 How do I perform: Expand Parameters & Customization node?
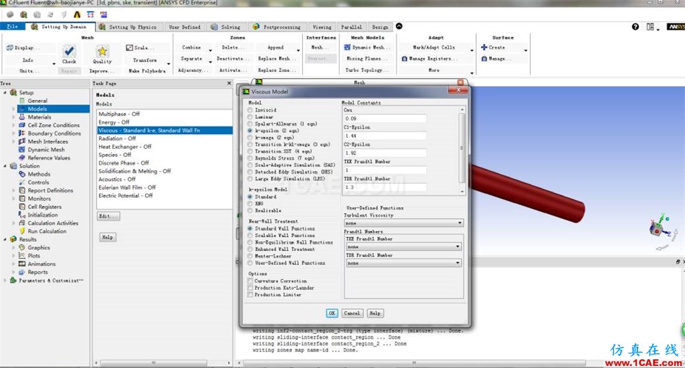pyautogui.click(x=5, y=281)
